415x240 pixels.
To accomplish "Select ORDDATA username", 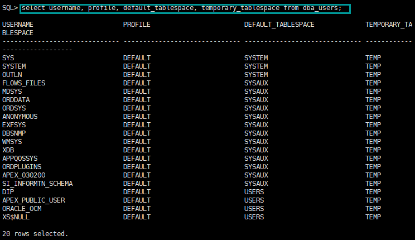I will point(16,100).
